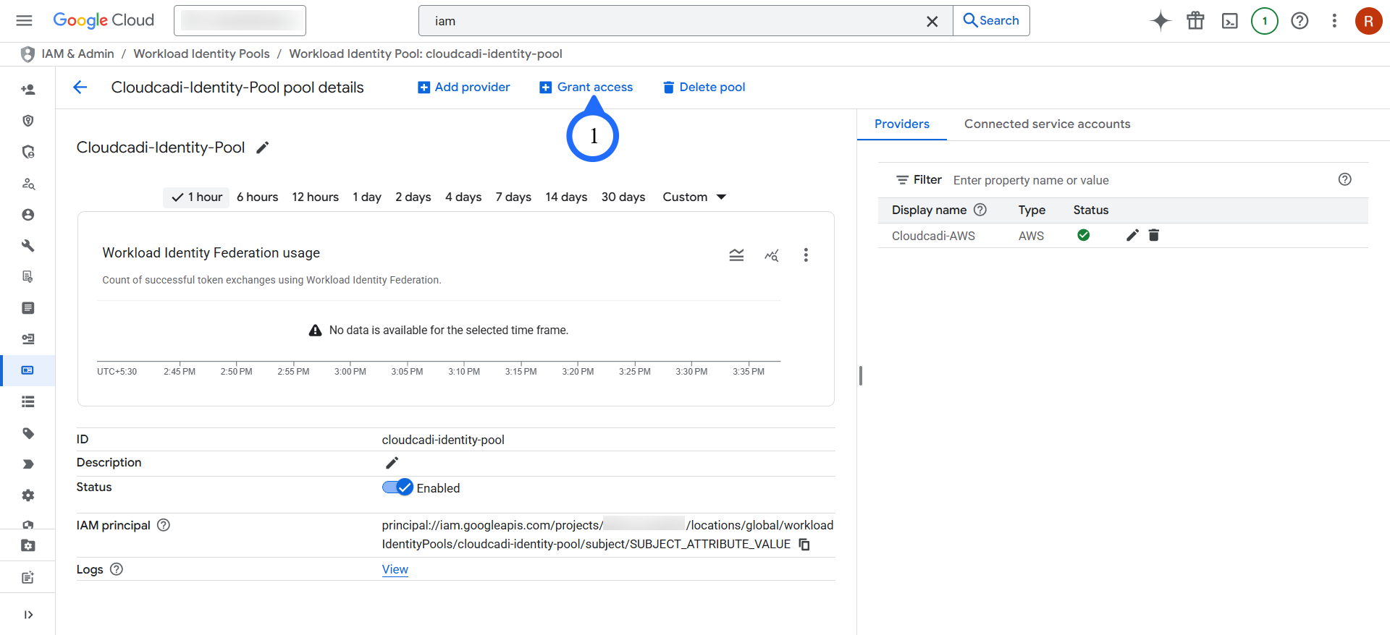Expand the left navigation sidebar

coord(28,615)
